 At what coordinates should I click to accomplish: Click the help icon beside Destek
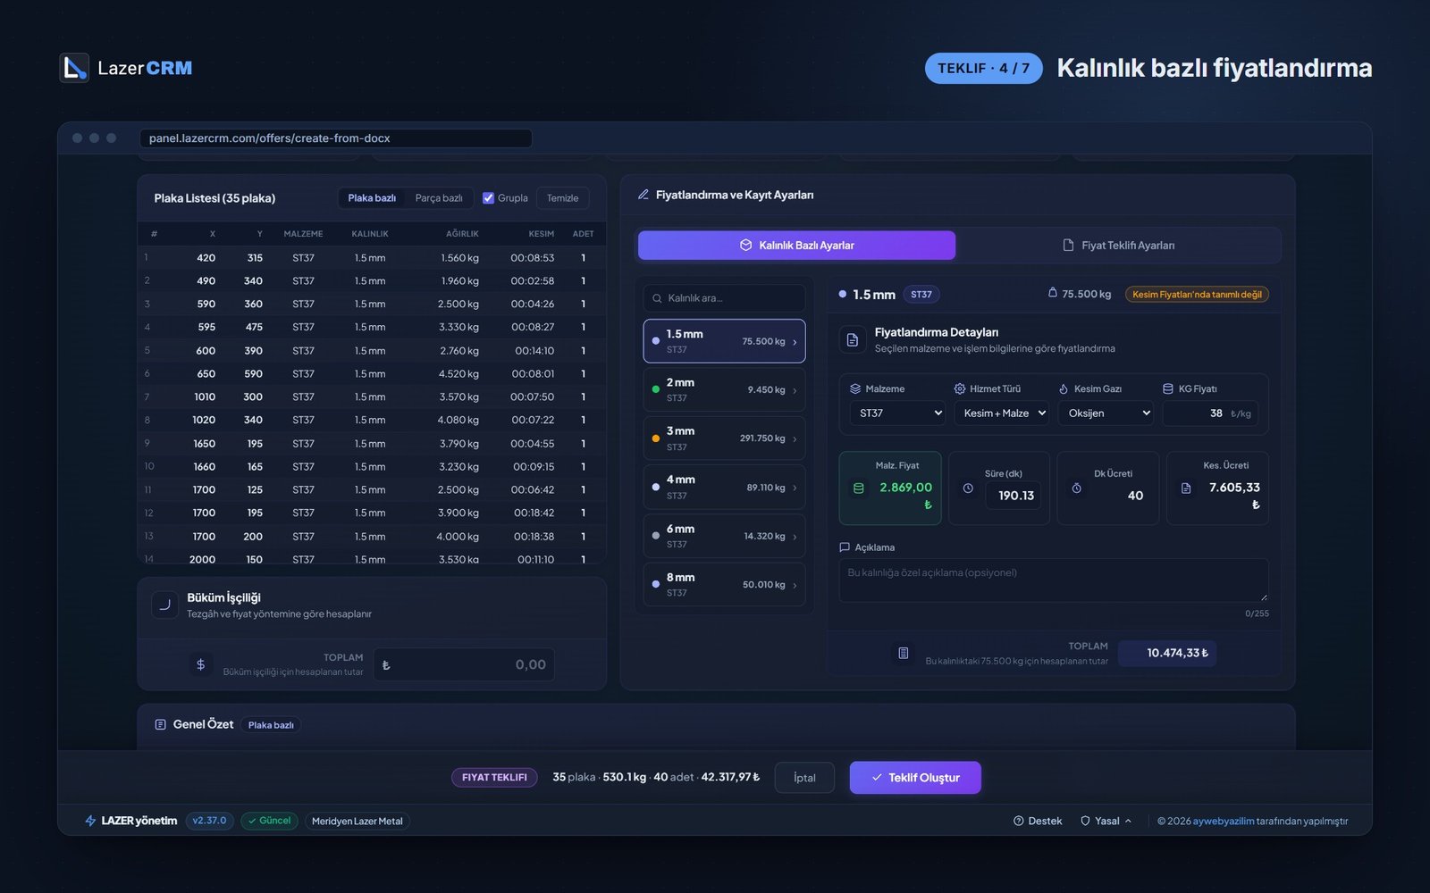point(1018,821)
